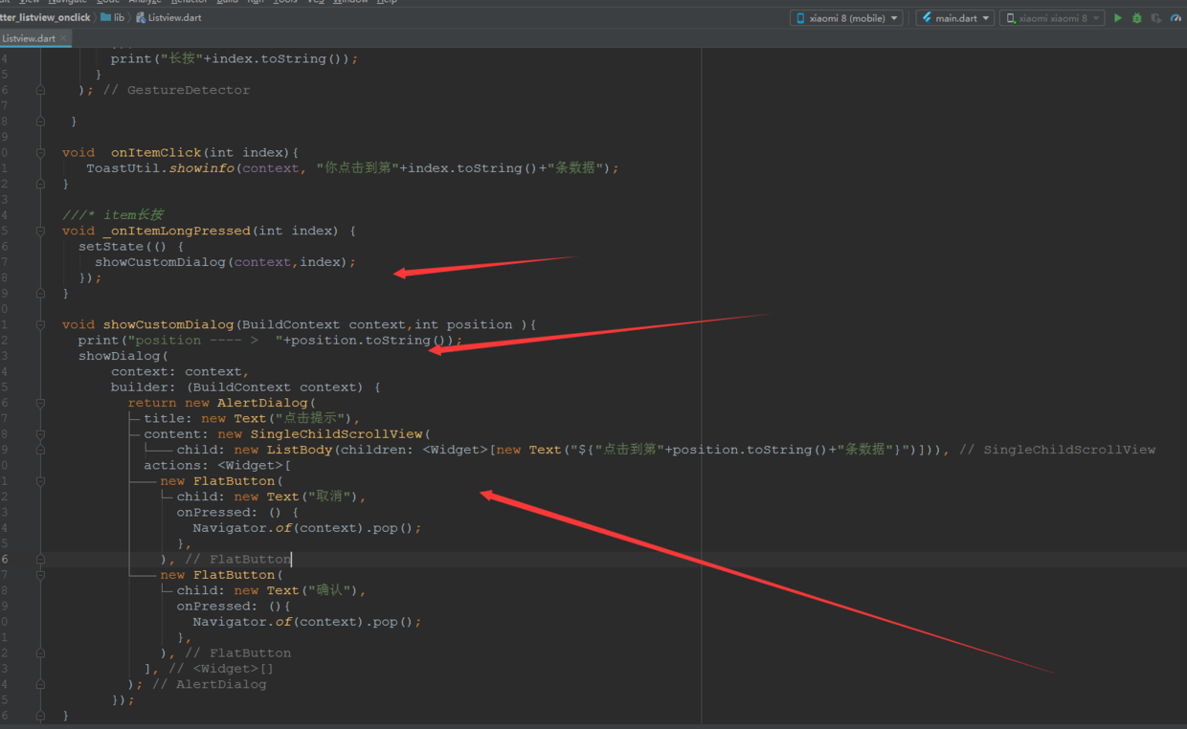Click builder: (BuildContext context) line
Image resolution: width=1187 pixels, height=729 pixels.
[x=246, y=387]
